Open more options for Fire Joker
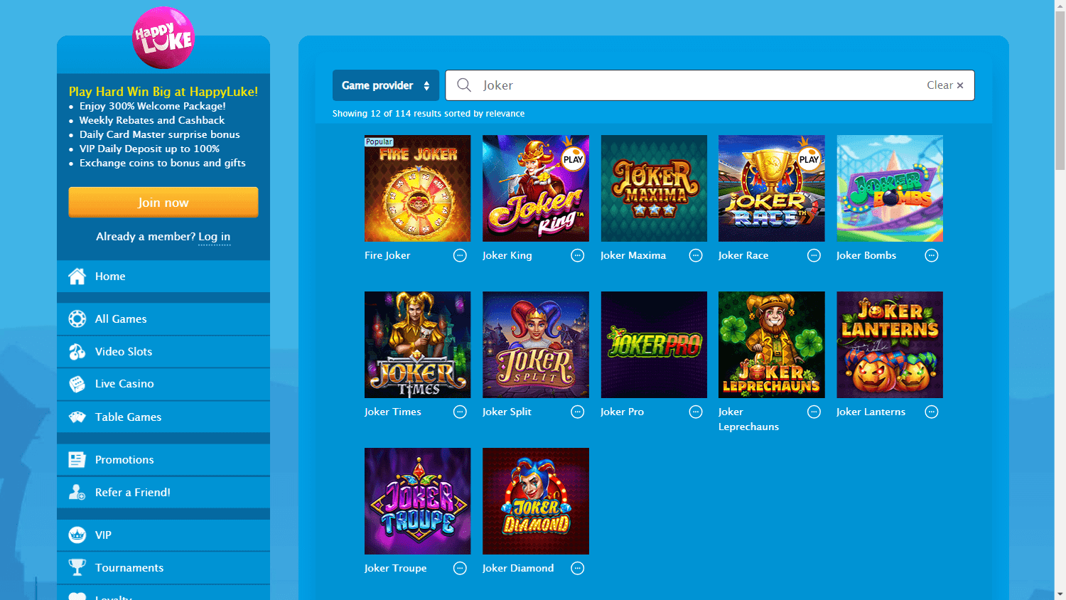 (x=460, y=256)
